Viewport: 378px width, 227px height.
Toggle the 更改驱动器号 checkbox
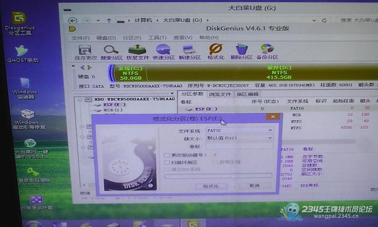click(167, 155)
